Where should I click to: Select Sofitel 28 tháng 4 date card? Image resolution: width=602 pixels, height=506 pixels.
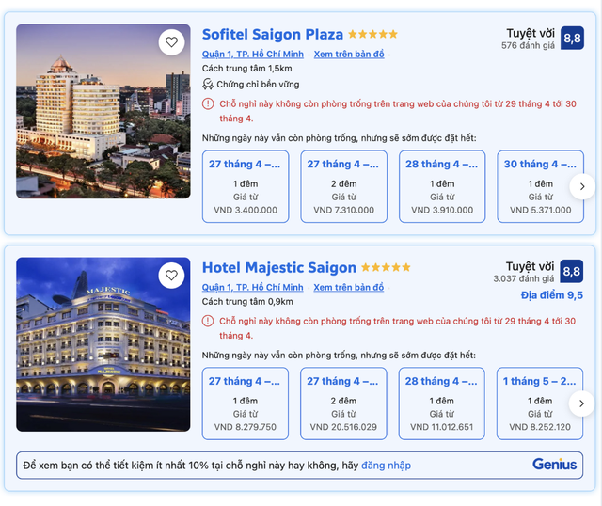pos(442,186)
